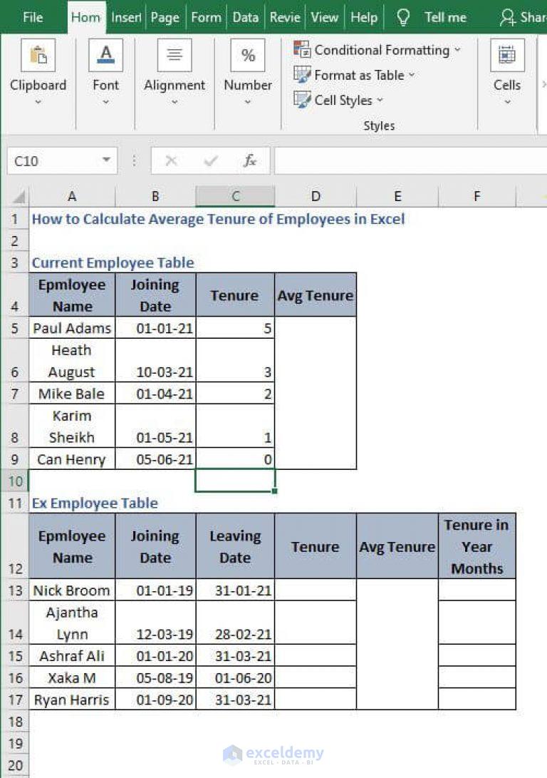547x778 pixels.
Task: Open the Clipboard group icon
Action: pos(38,55)
